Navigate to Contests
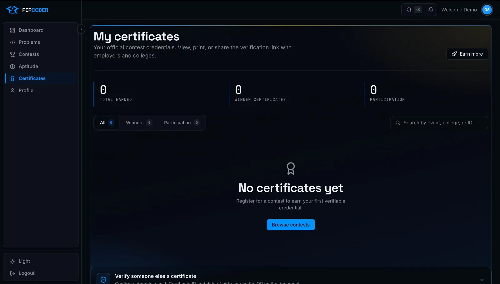Image resolution: width=500 pixels, height=284 pixels. [41, 54]
